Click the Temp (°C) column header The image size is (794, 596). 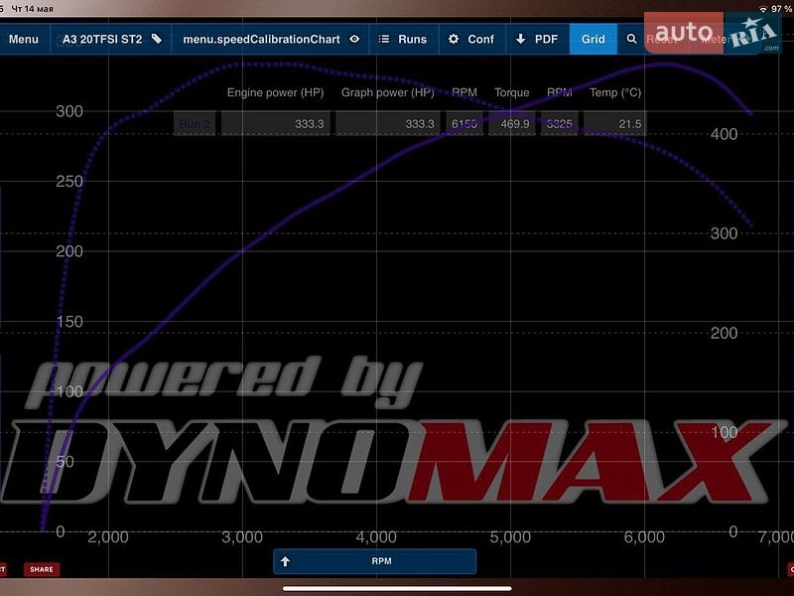click(615, 92)
